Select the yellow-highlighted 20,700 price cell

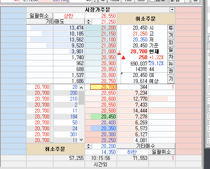click(103, 87)
